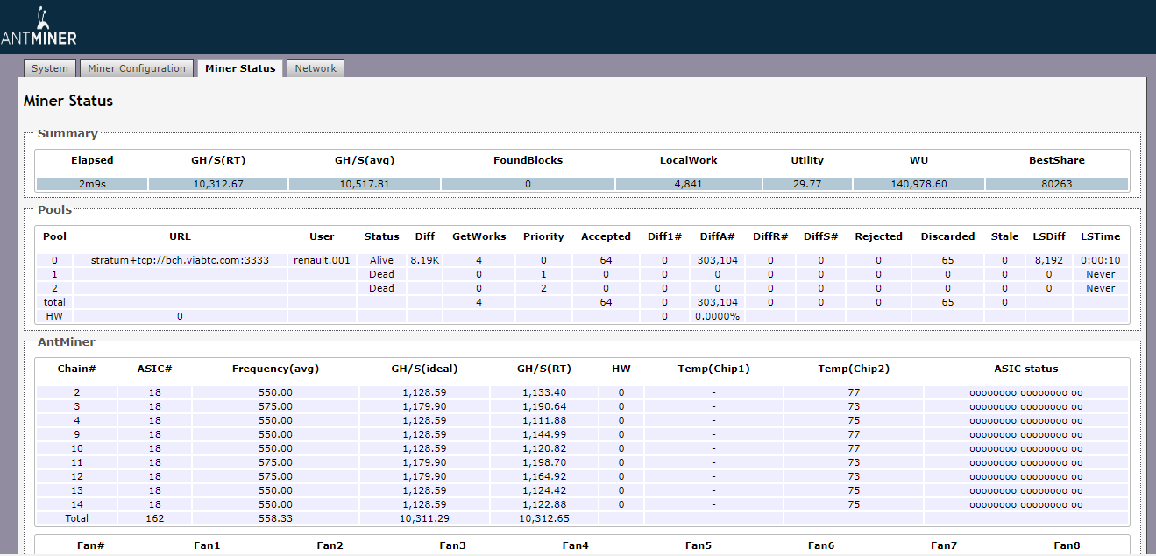Click the Frequency(avg) column header

tap(275, 369)
